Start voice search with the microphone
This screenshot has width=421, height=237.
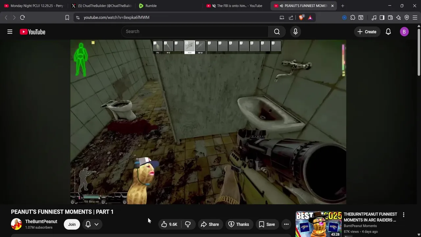pyautogui.click(x=295, y=32)
